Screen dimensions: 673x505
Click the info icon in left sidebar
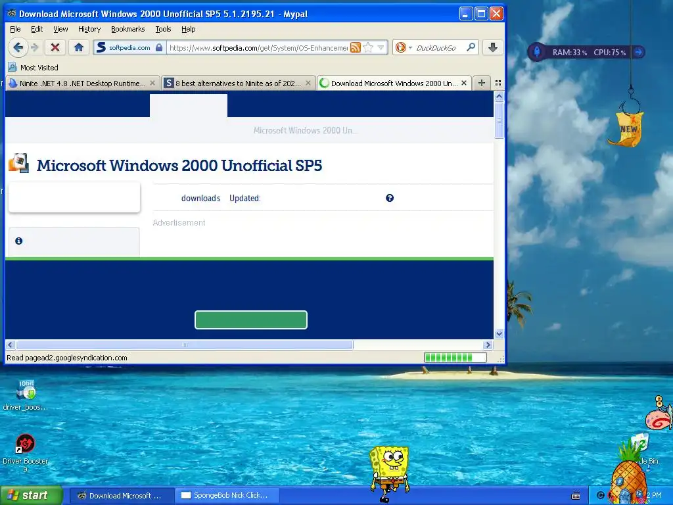point(19,241)
